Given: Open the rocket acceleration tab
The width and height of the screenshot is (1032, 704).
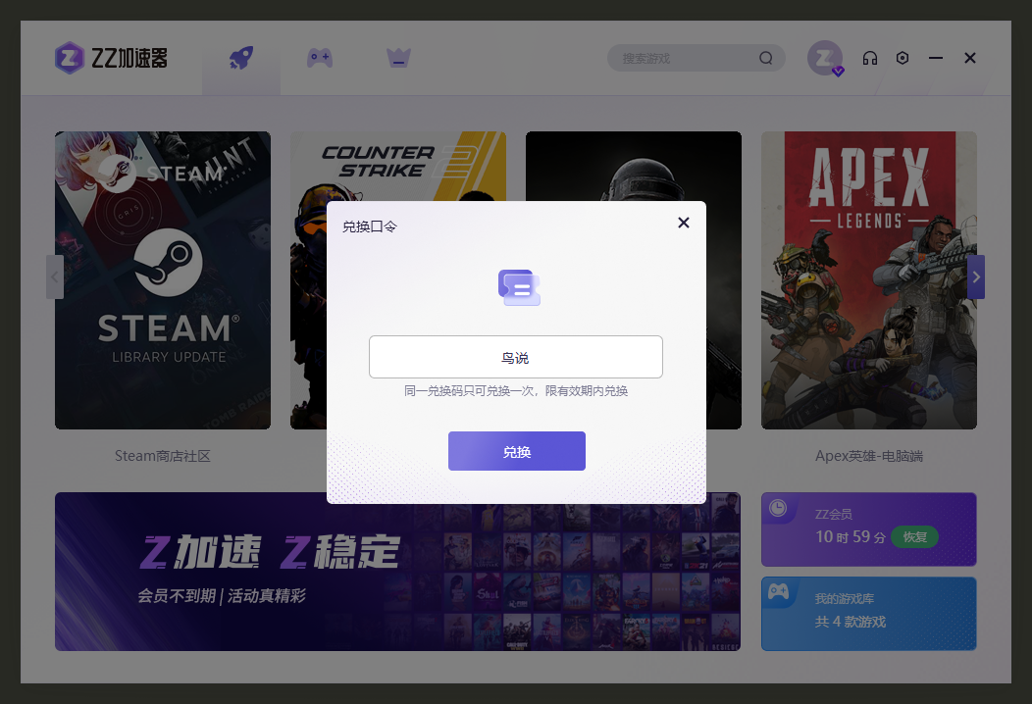Looking at the screenshot, I should click(x=241, y=58).
